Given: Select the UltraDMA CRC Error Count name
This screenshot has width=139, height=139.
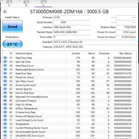Looking at the screenshot, I should [30, 136].
